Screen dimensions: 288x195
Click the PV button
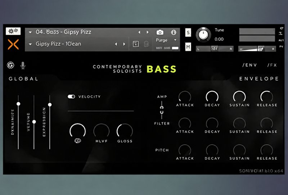[281, 47]
